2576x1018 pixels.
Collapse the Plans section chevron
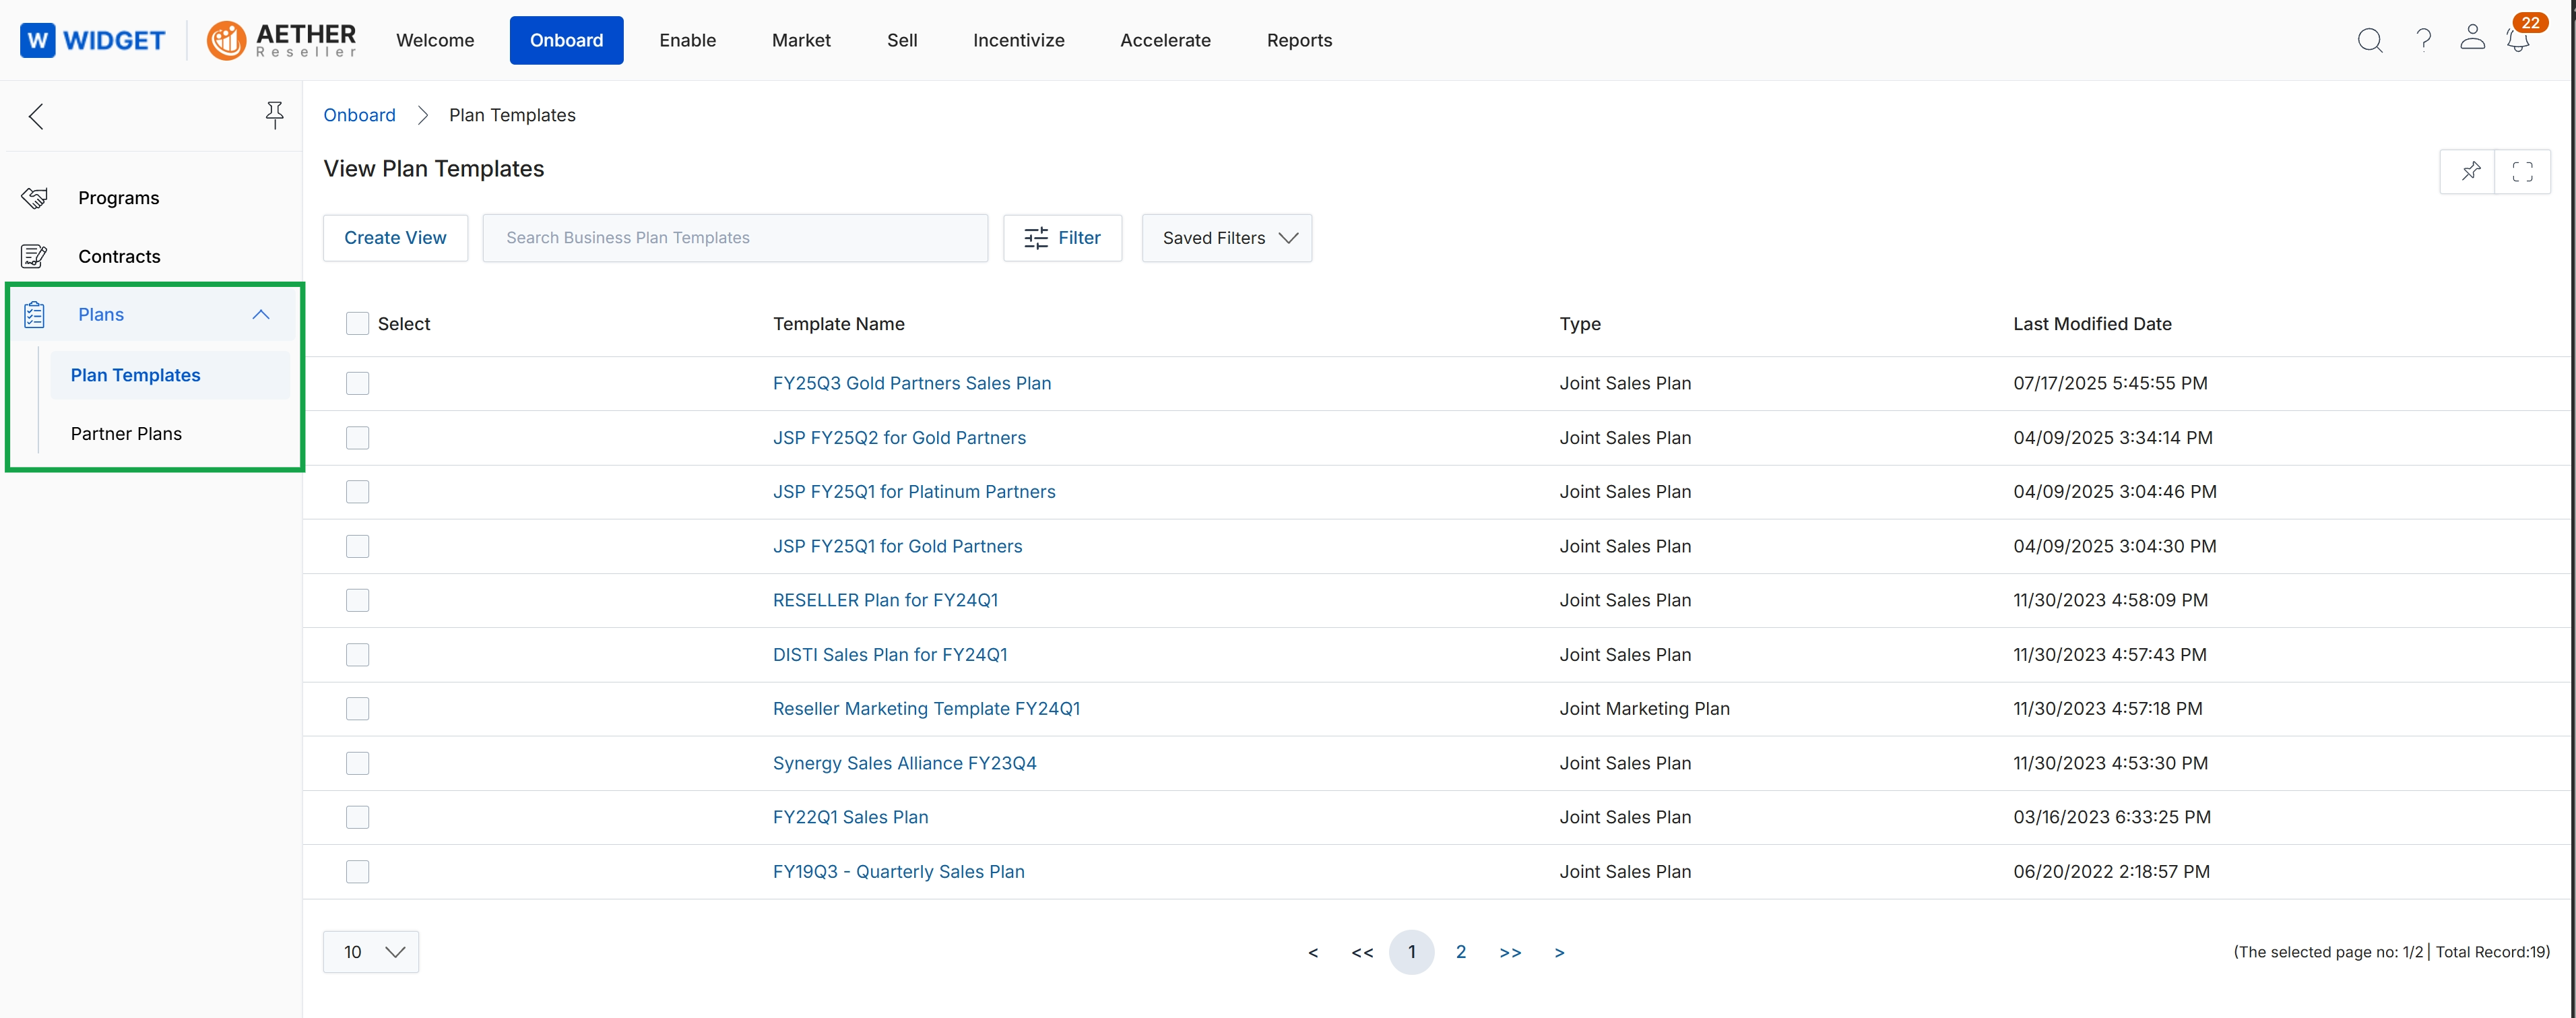[x=261, y=314]
